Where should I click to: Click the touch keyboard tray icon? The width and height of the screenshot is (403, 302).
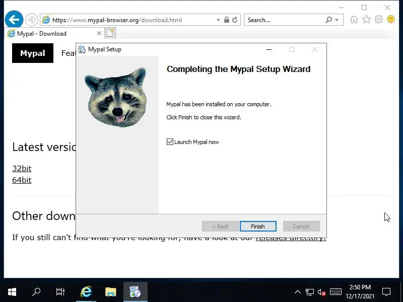pyautogui.click(x=335, y=292)
